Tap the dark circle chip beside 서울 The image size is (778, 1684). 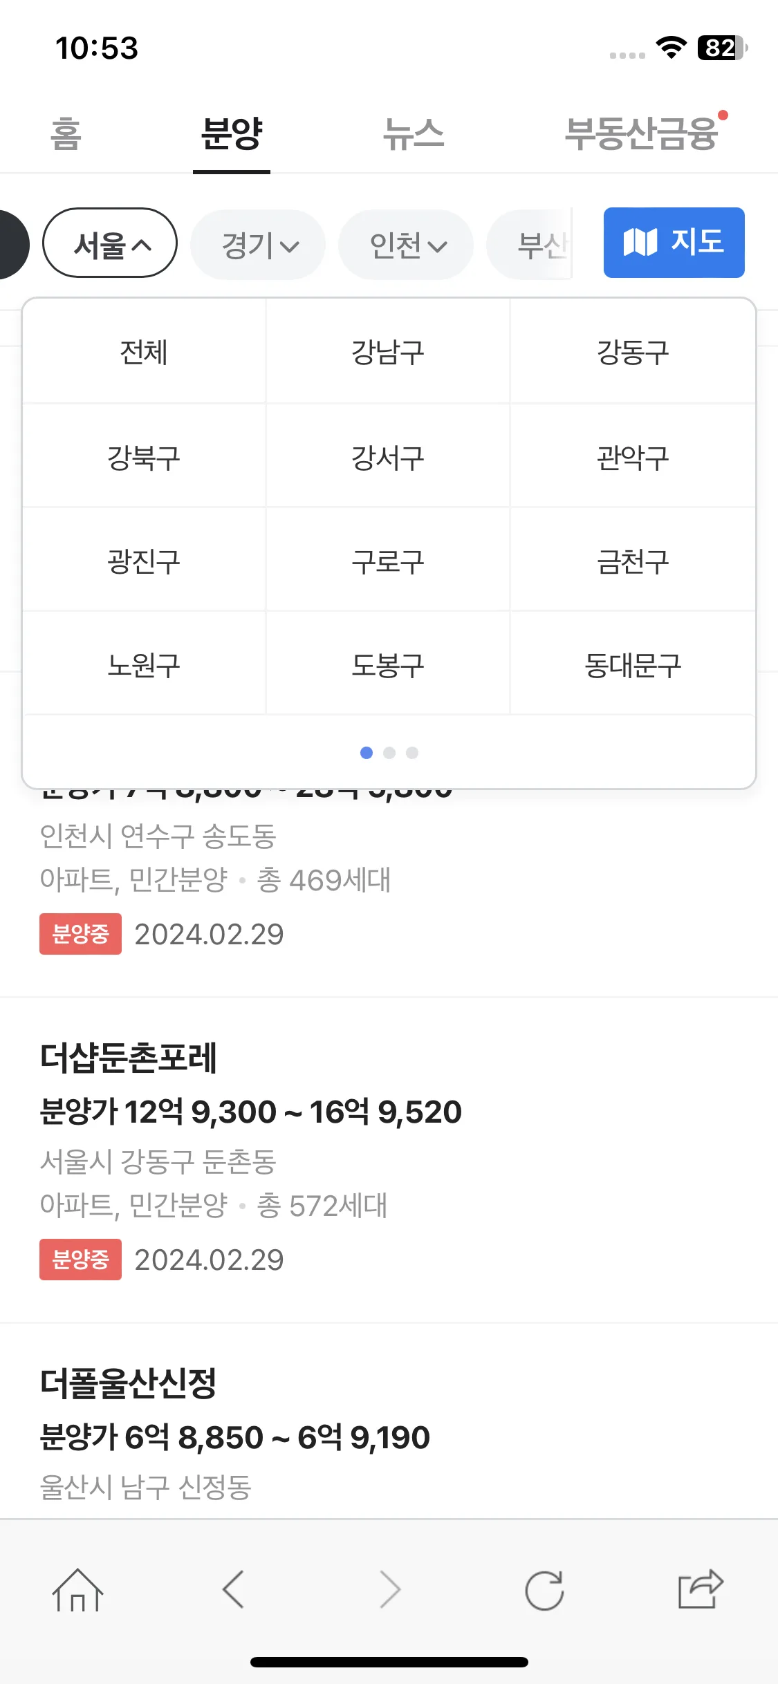(12, 243)
